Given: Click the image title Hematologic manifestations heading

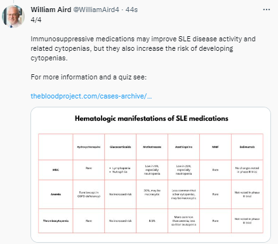Looking at the screenshot, I should (x=152, y=118).
